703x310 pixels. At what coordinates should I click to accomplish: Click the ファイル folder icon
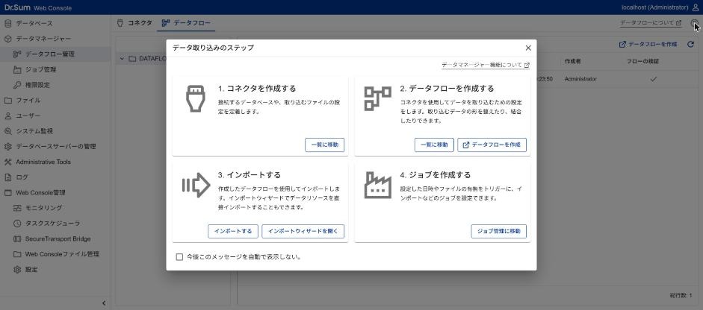point(7,101)
